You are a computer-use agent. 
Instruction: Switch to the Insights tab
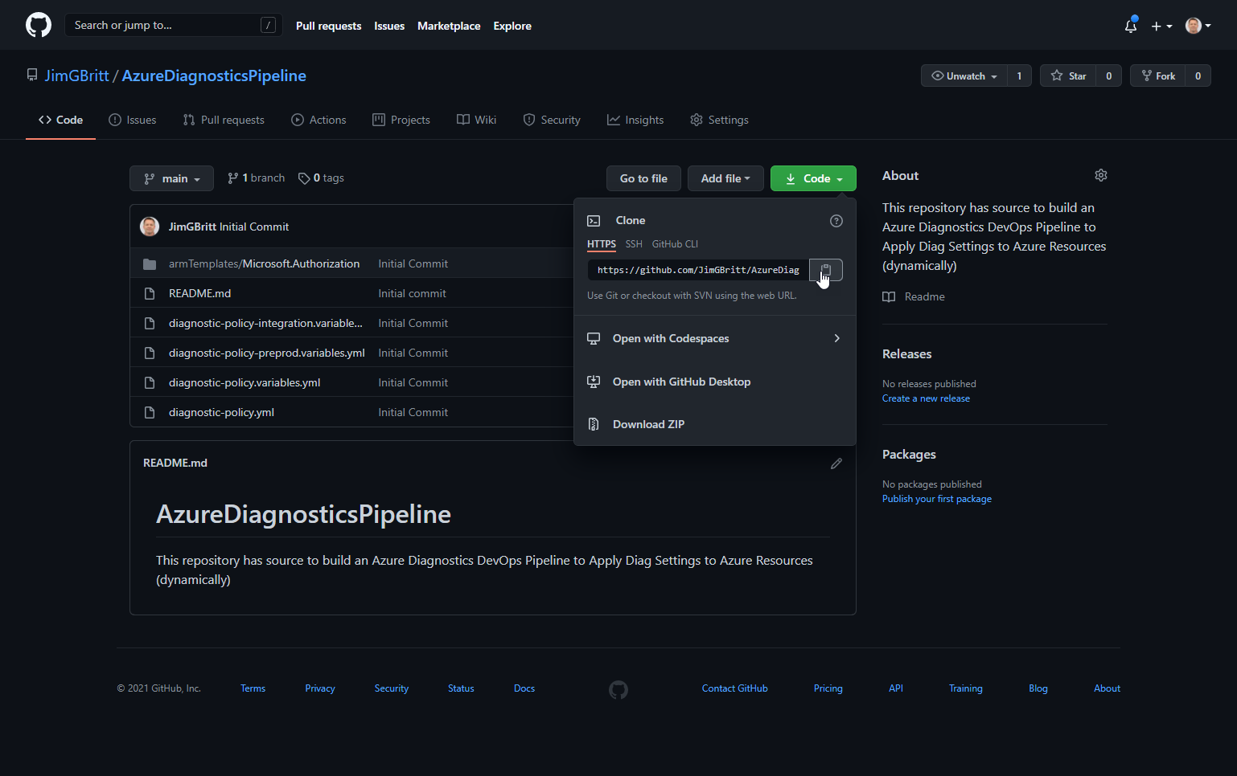coord(635,120)
